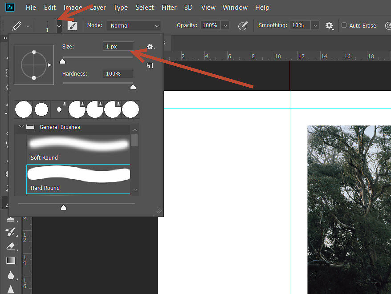Select the History Brush tool

point(11,232)
